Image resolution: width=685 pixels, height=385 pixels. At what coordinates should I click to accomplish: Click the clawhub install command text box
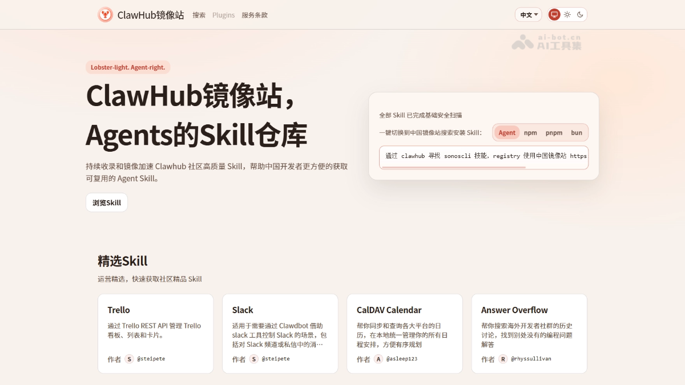tap(483, 156)
